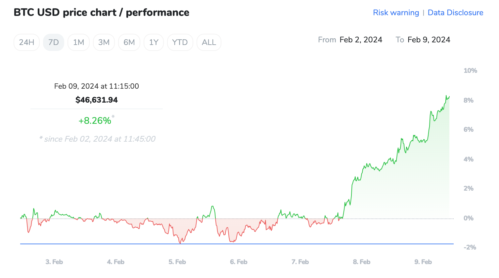Click the 9. Feb axis label
499x278 pixels.
(x=423, y=261)
